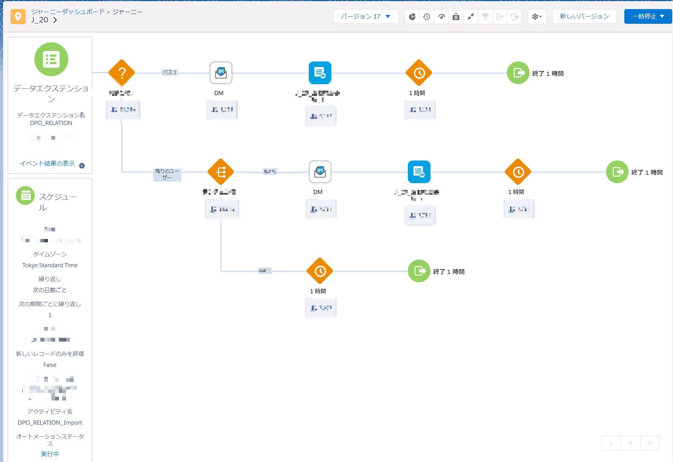Viewport: 673px width, 462px height.
Task: Click the history clock toolbar icon
Action: point(427,17)
